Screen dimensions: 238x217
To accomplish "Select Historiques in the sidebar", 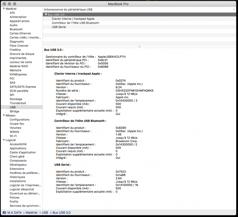I will pos(17,177).
